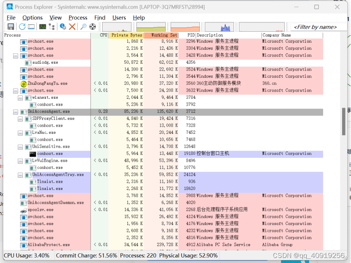The width and height of the screenshot is (351, 263).
Task: Open the CPU usage mini graph
Action: point(117,27)
